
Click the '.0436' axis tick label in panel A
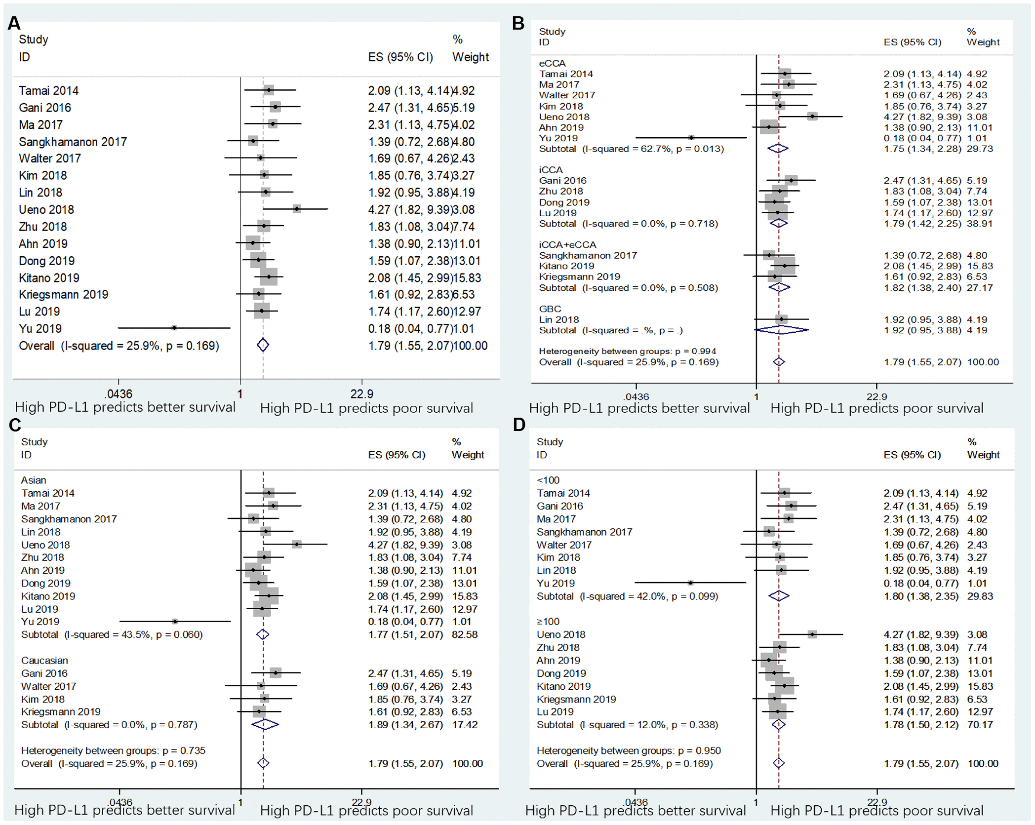pyautogui.click(x=118, y=394)
